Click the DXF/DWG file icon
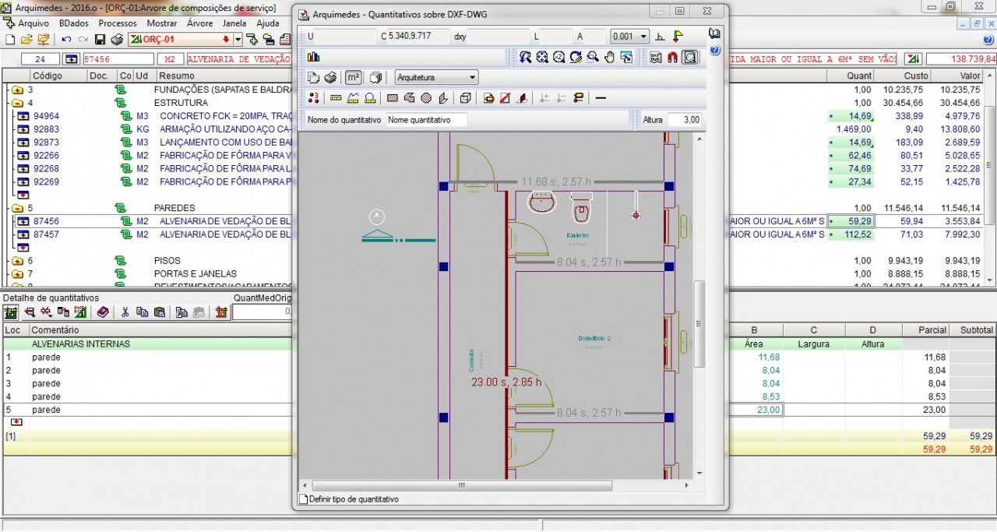The image size is (997, 532). [x=656, y=57]
